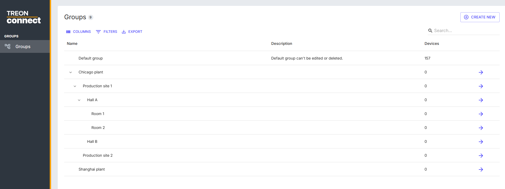The image size is (505, 189).
Task: Open Hall A using its arrow icon
Action: [x=481, y=100]
